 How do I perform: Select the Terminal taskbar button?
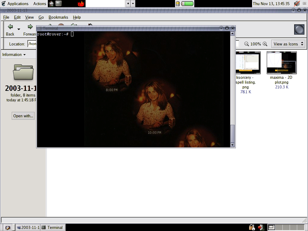tap(53, 227)
